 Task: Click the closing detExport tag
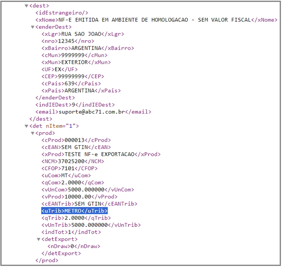61,253
